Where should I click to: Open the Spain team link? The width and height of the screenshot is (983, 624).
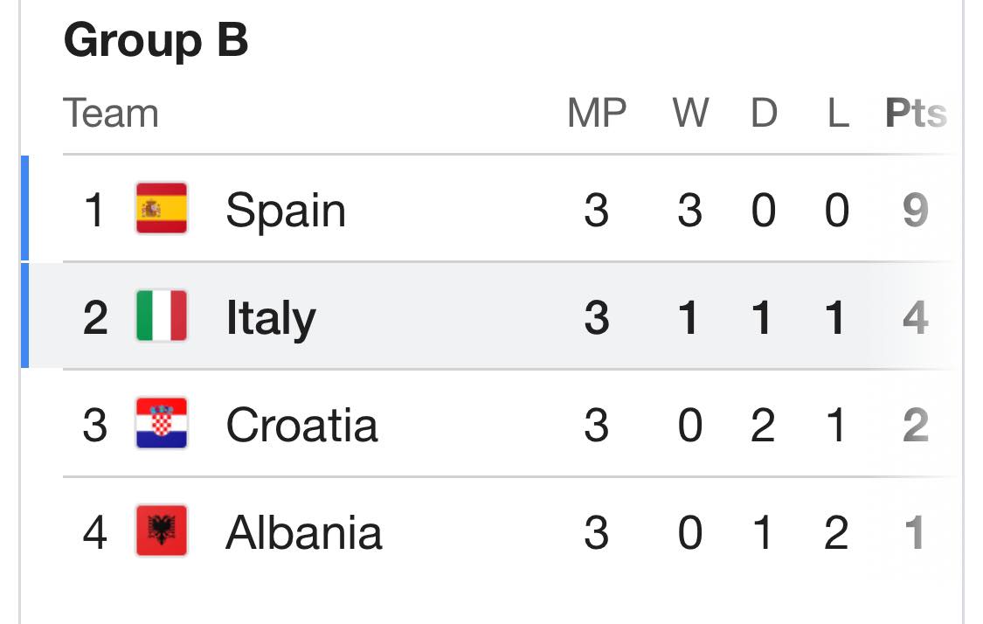click(x=285, y=211)
